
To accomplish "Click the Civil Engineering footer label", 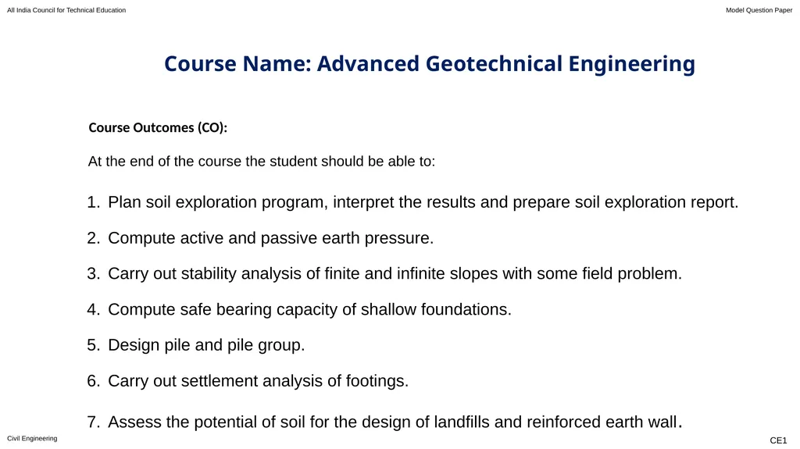I will pyautogui.click(x=32, y=438).
